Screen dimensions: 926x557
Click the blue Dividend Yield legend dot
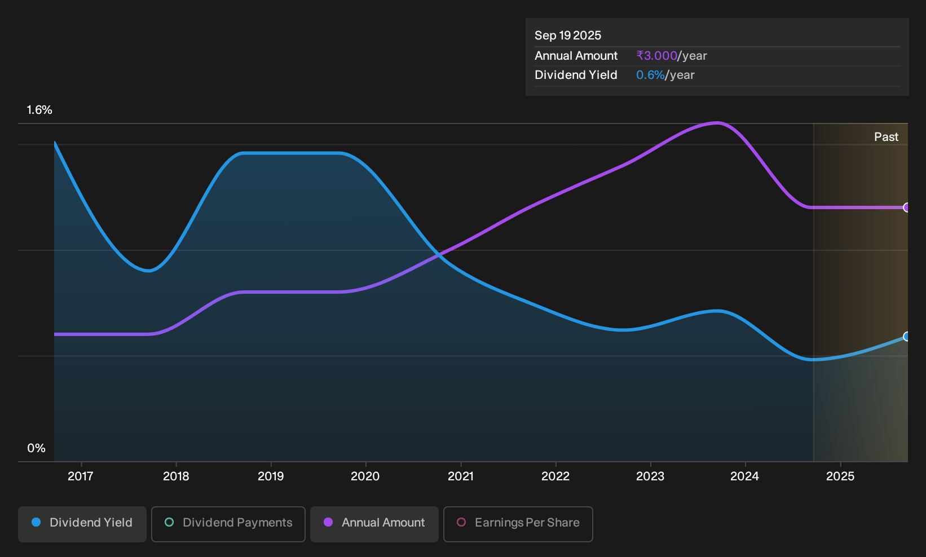pos(36,522)
